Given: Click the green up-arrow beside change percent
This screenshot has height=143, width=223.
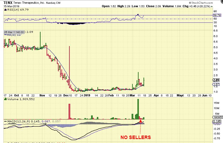Looking at the screenshot, I should click(x=212, y=6).
